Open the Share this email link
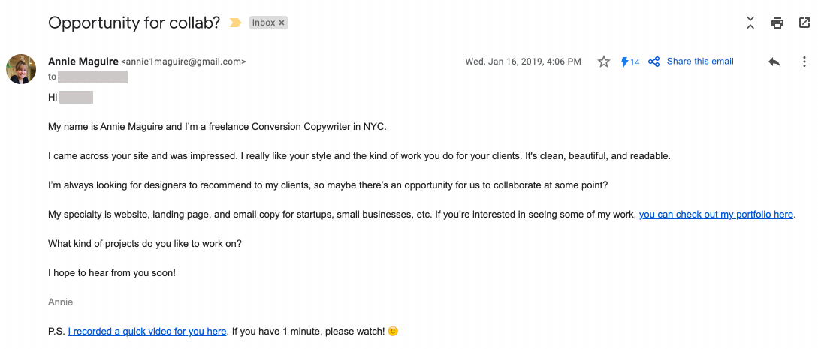This screenshot has width=818, height=349. point(700,62)
